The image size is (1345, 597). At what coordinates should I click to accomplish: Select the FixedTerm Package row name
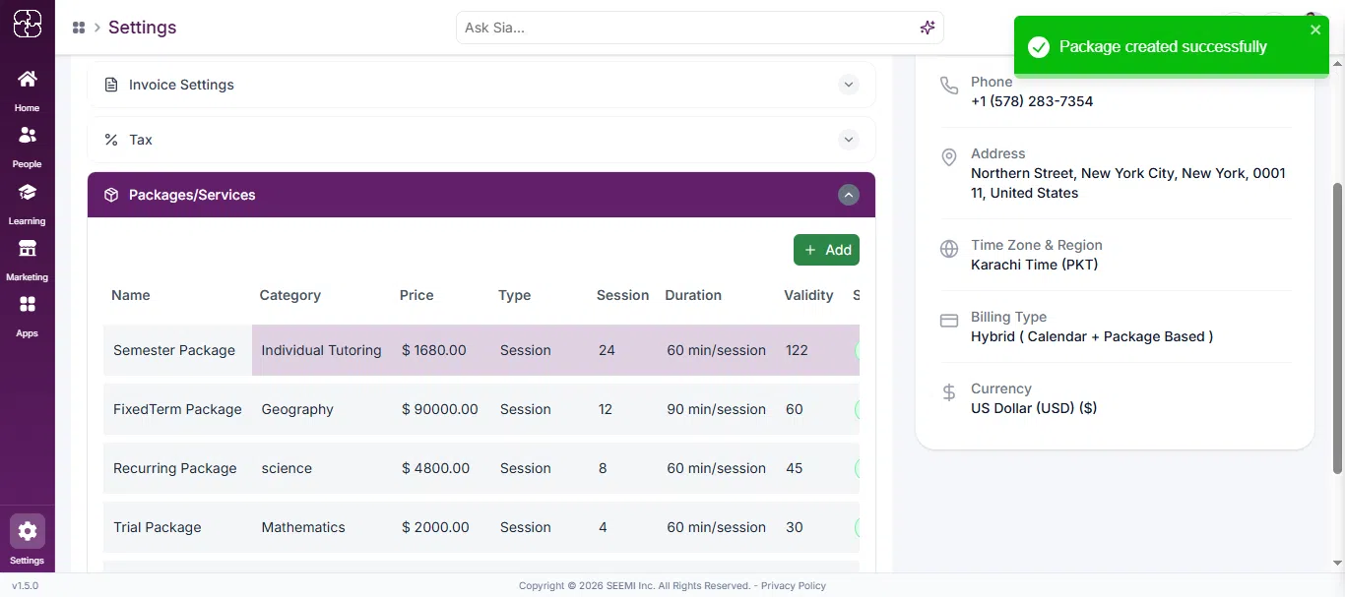click(177, 409)
